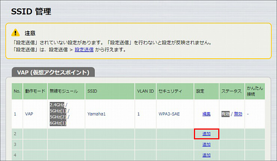Viewport: 277px width, 161px height.
Task: Click the SSID 管理 page heading
Action: pyautogui.click(x=31, y=12)
